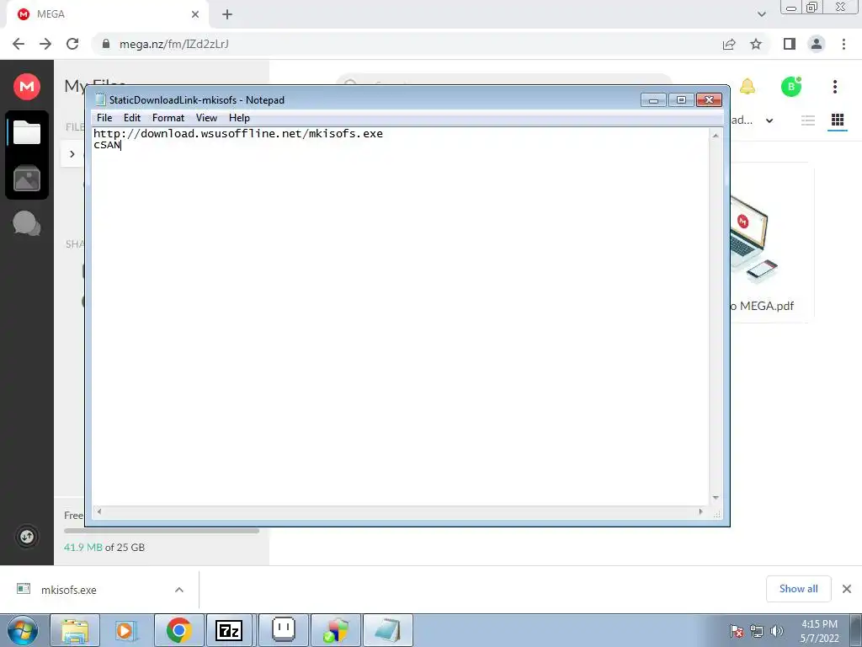Click the wsusoffline URL text line
This screenshot has width=862, height=647.
pyautogui.click(x=238, y=134)
